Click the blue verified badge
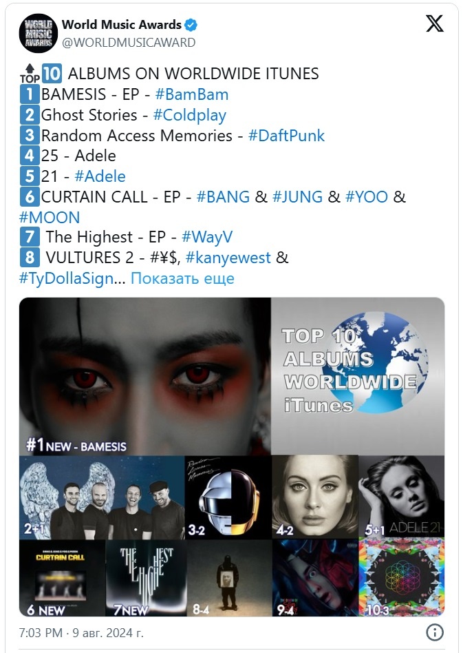463x653 pixels. [x=191, y=25]
